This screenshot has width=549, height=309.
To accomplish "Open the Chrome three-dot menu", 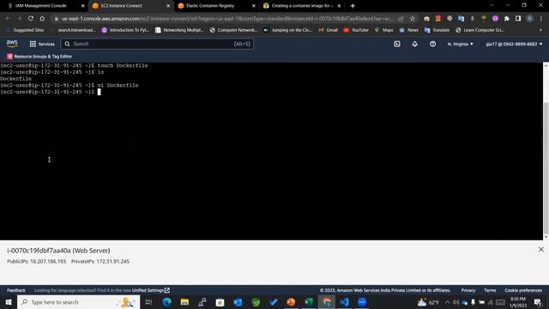I will tap(541, 19).
